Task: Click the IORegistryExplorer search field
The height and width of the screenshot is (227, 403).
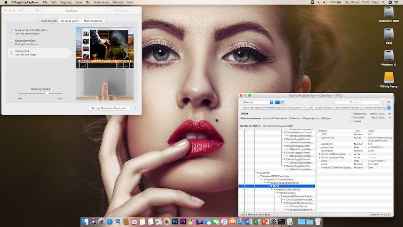Action: coord(357,103)
